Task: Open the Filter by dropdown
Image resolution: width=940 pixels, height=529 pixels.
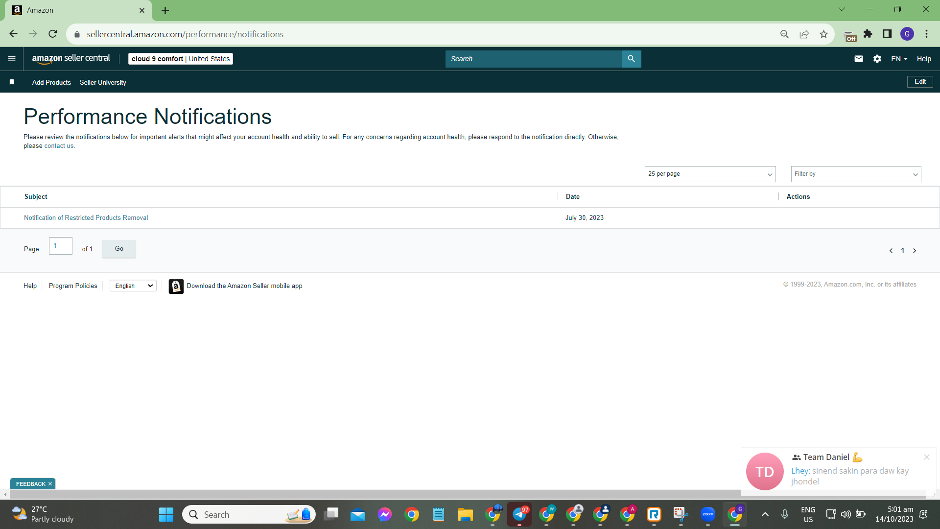Action: 856,174
